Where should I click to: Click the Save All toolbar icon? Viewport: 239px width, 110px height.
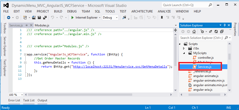pos(45,18)
